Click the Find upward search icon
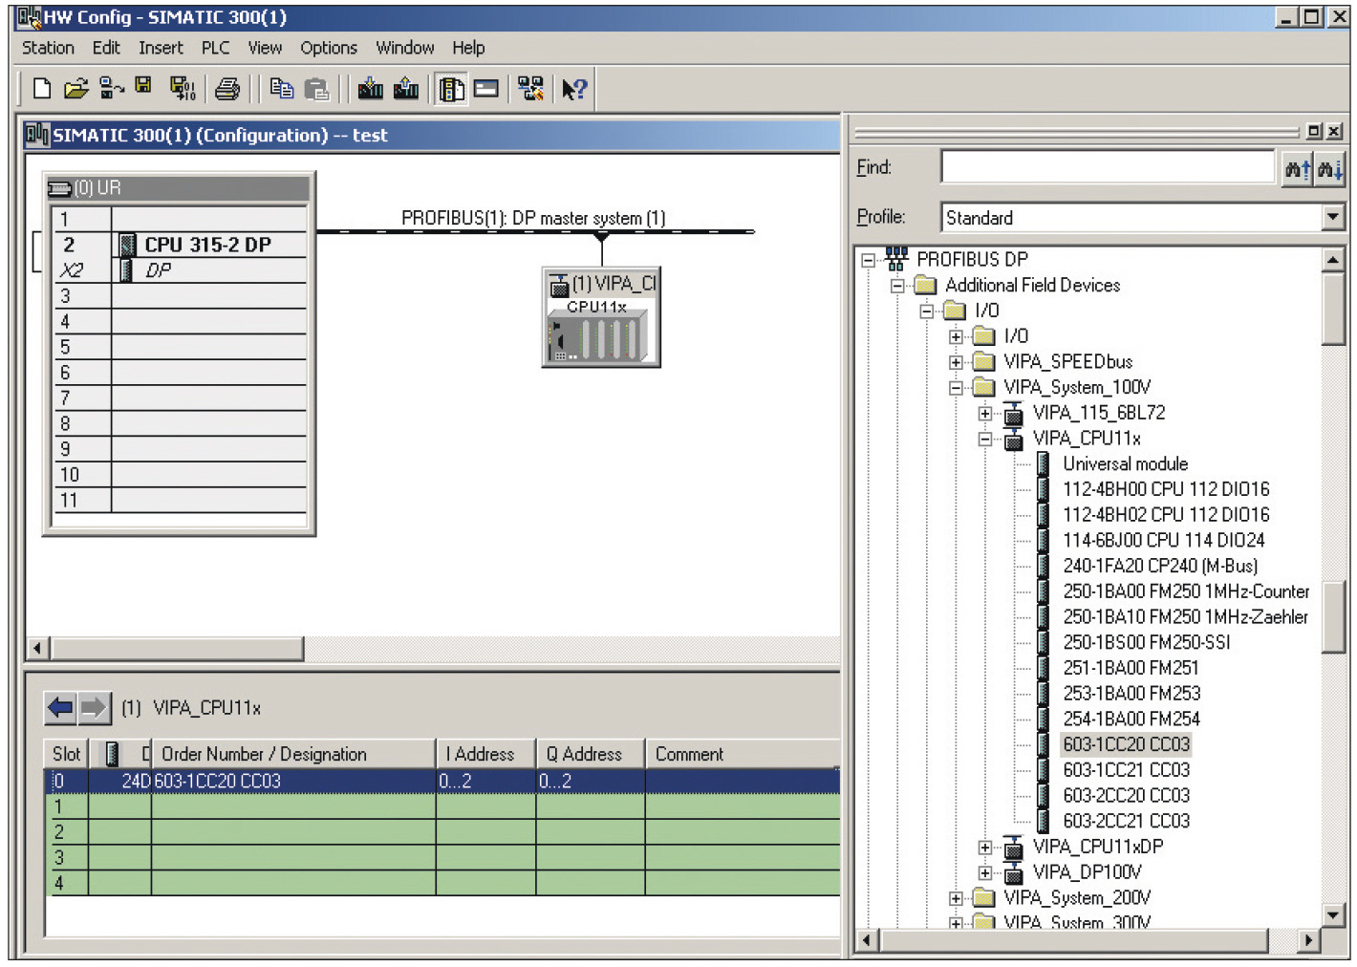 [x=1298, y=169]
